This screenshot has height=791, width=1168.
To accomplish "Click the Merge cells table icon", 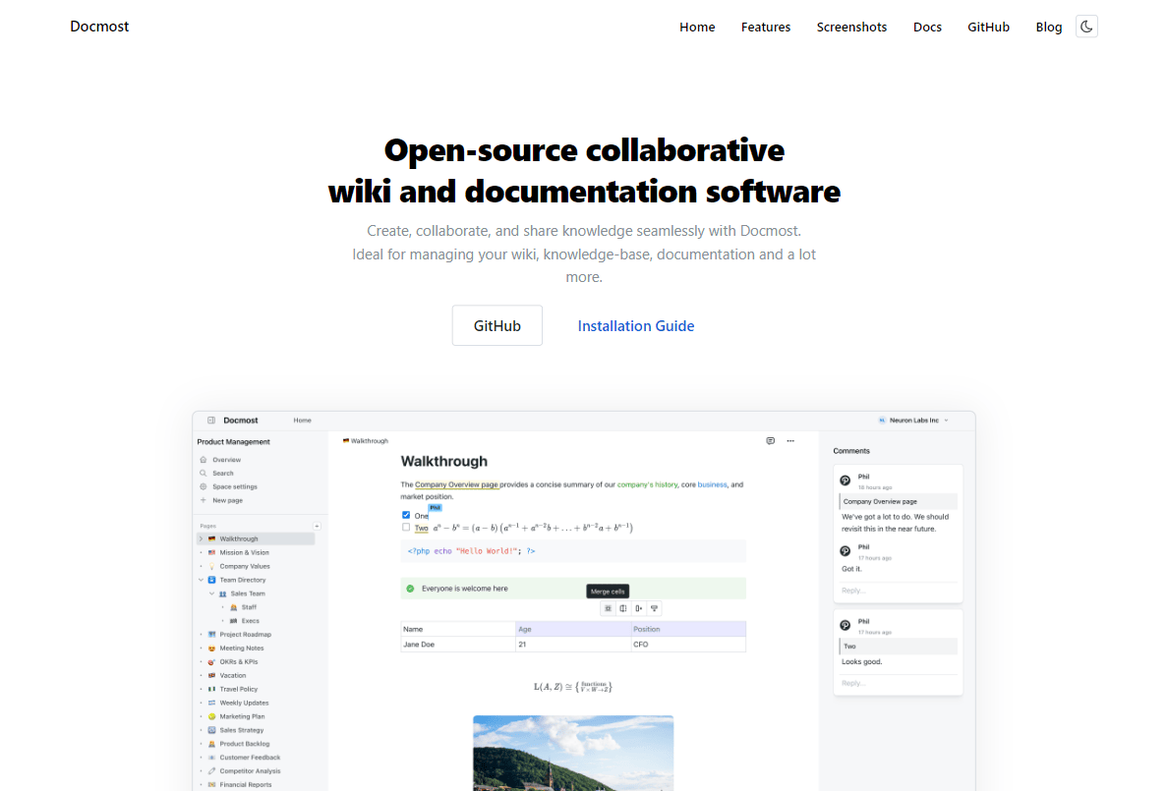I will tap(608, 608).
